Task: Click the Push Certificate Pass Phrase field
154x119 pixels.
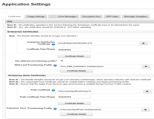Action: [x=74, y=97]
